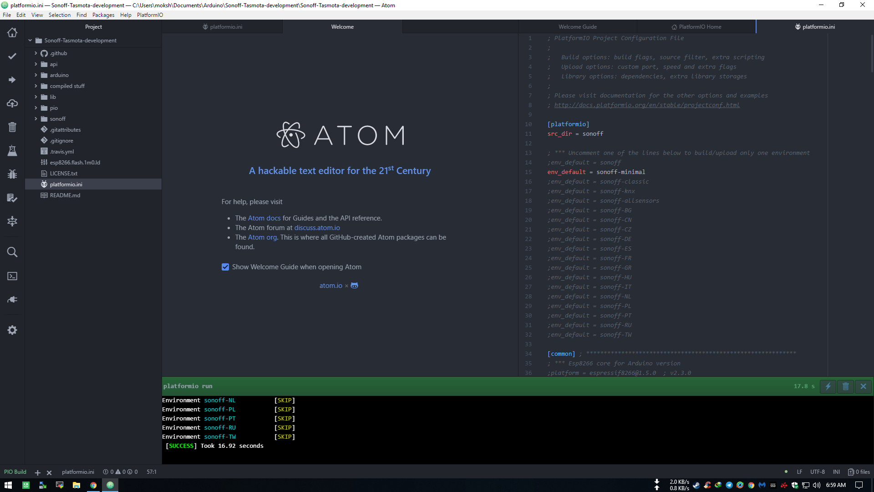Expand the .github folder
Screen dimensions: 874x492
[x=36, y=53]
